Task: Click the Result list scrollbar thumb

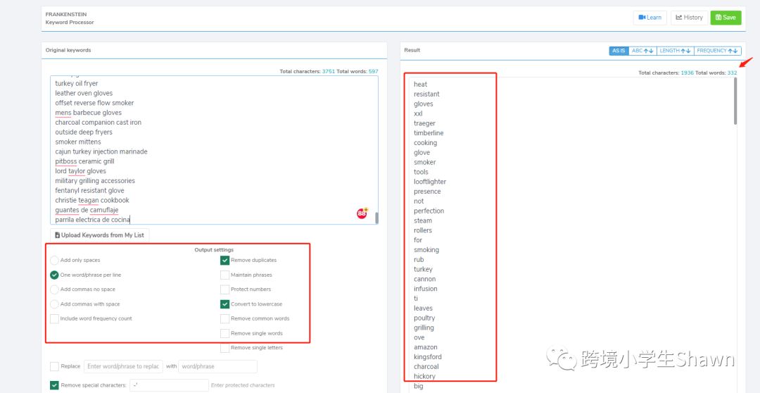Action: coord(735,101)
